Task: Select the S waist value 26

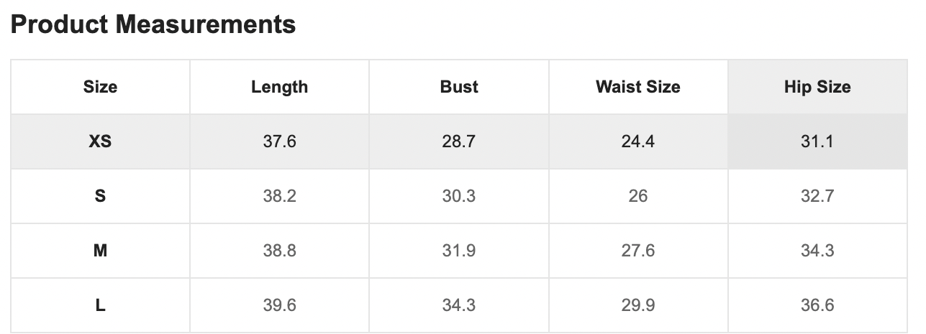Action: pos(637,196)
